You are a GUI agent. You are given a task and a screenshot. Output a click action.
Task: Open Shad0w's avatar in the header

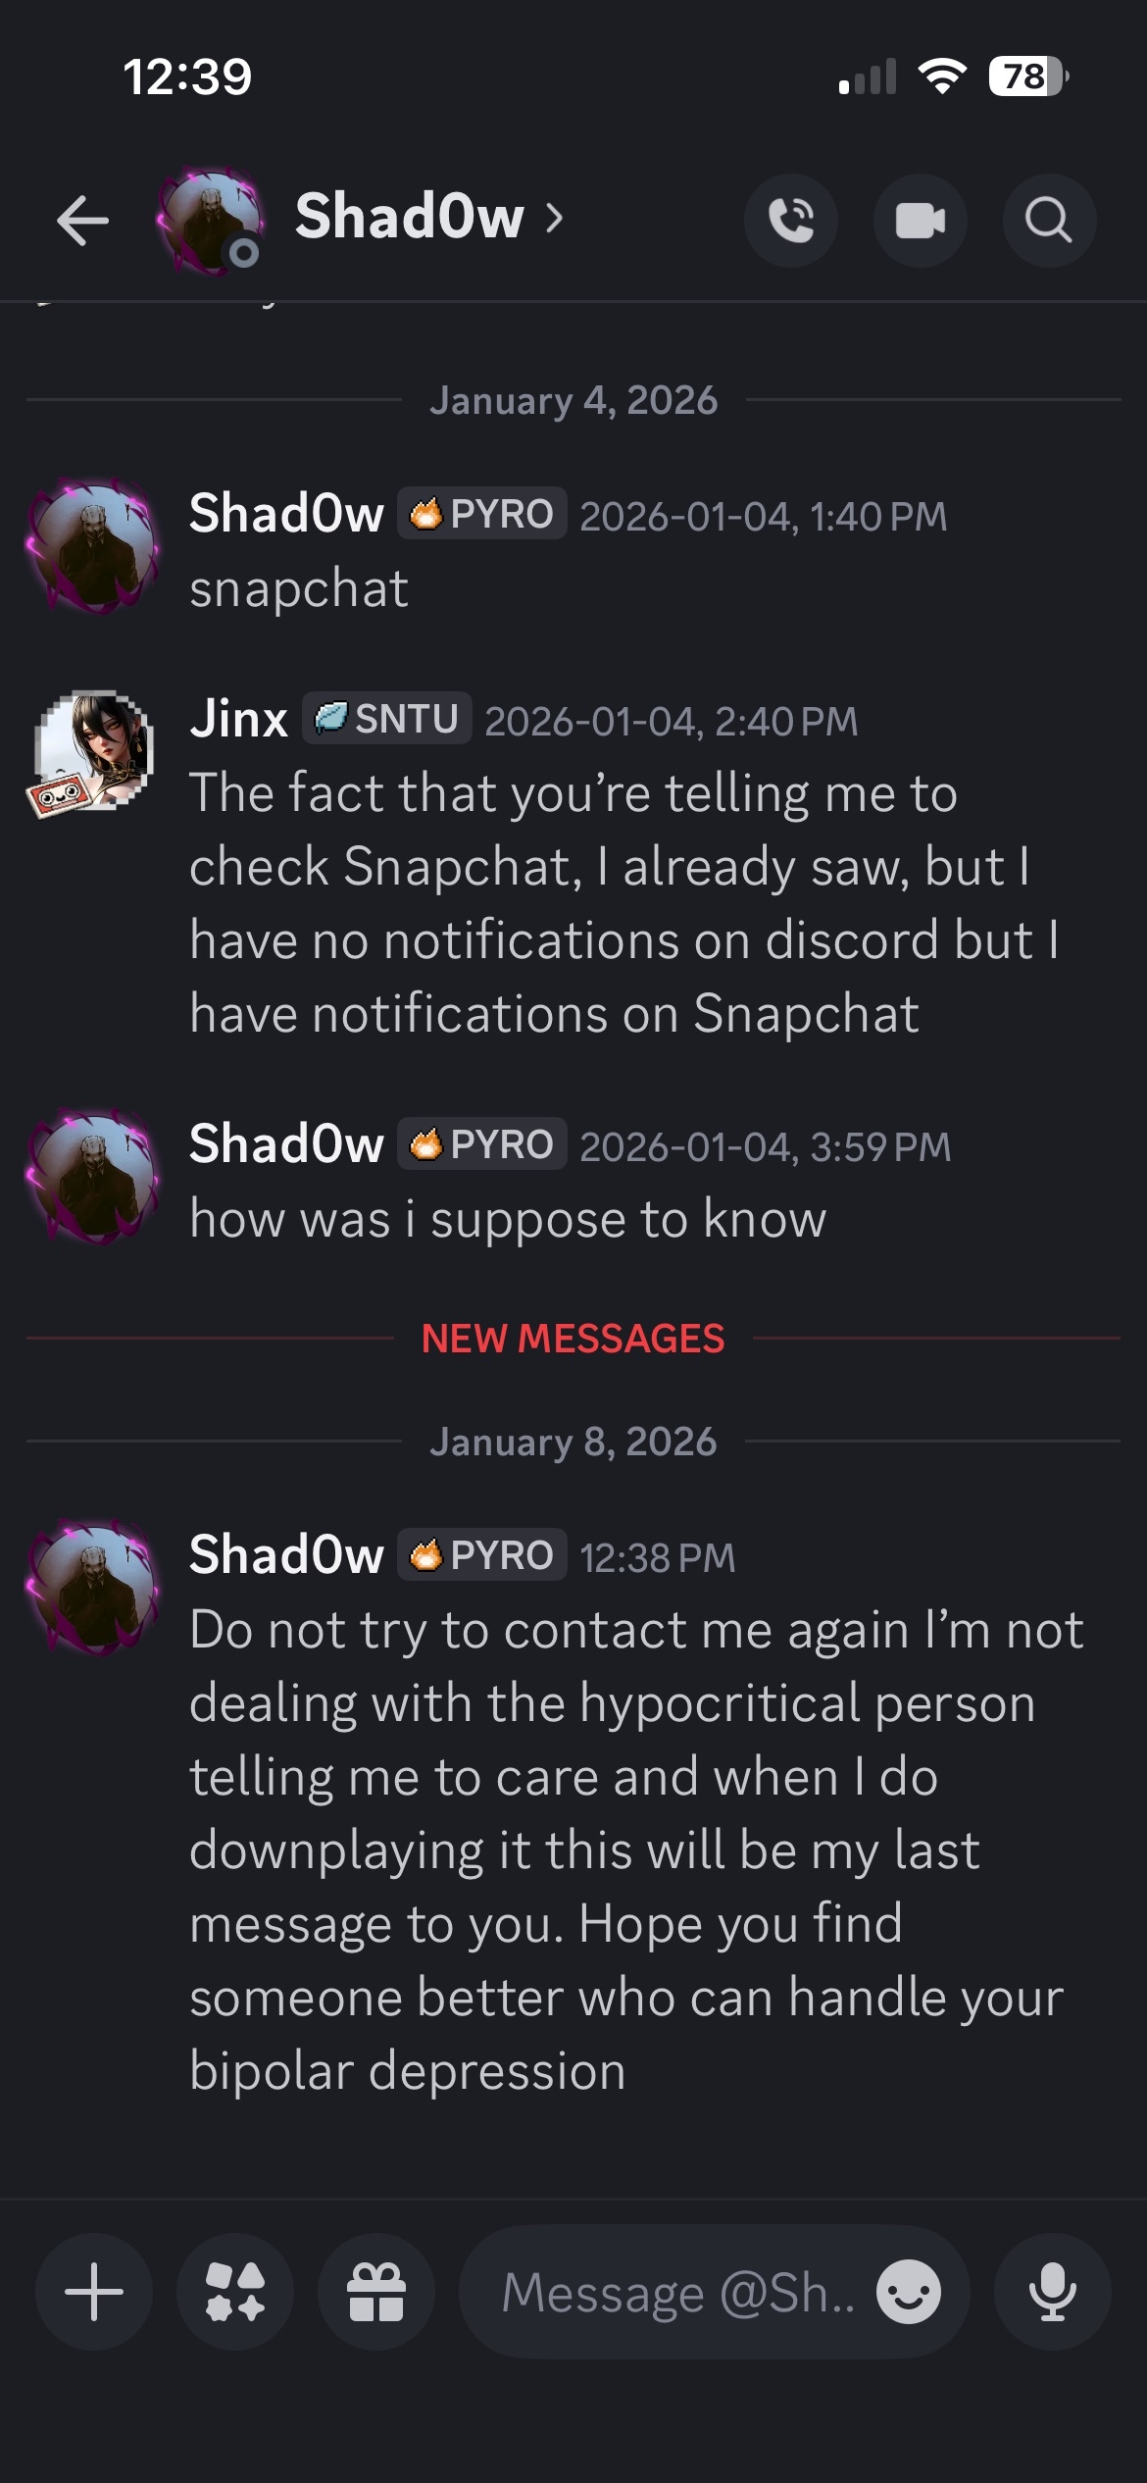pyautogui.click(x=210, y=221)
